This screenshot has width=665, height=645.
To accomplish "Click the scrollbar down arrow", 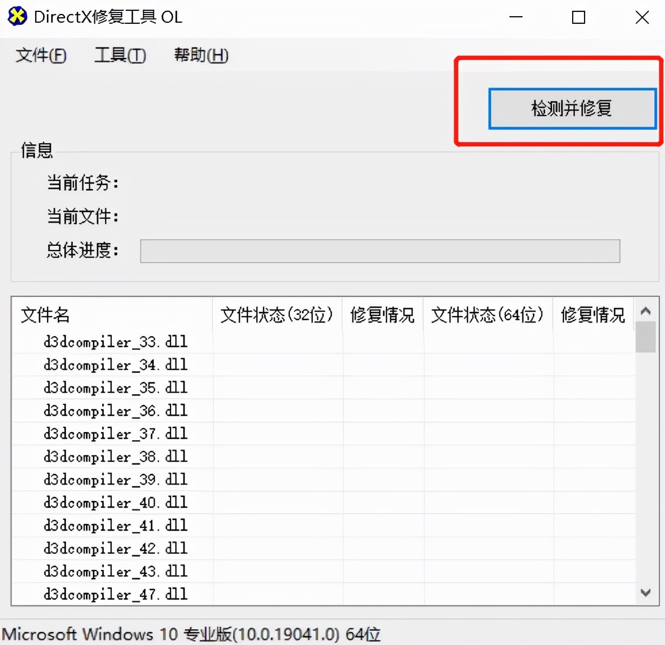I will click(646, 592).
